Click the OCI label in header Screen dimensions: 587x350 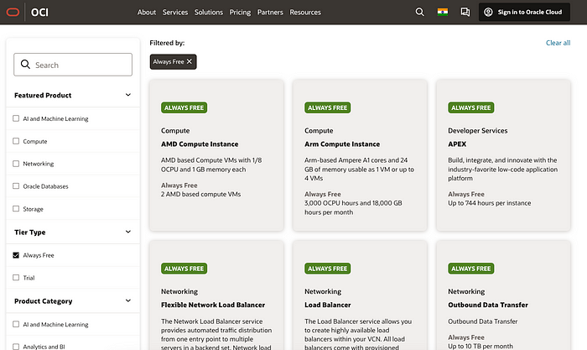pyautogui.click(x=40, y=13)
